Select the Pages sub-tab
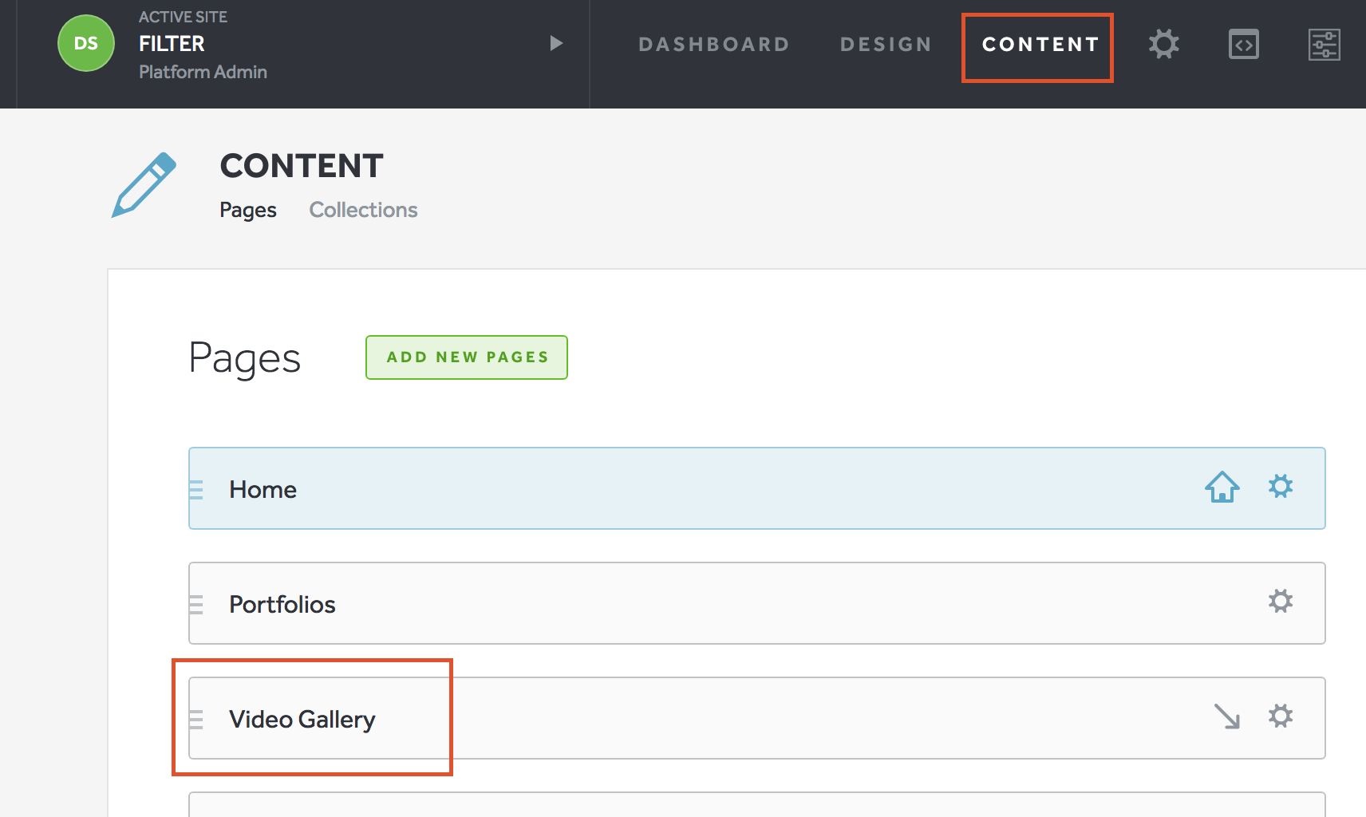Image resolution: width=1366 pixels, height=817 pixels. click(x=248, y=210)
